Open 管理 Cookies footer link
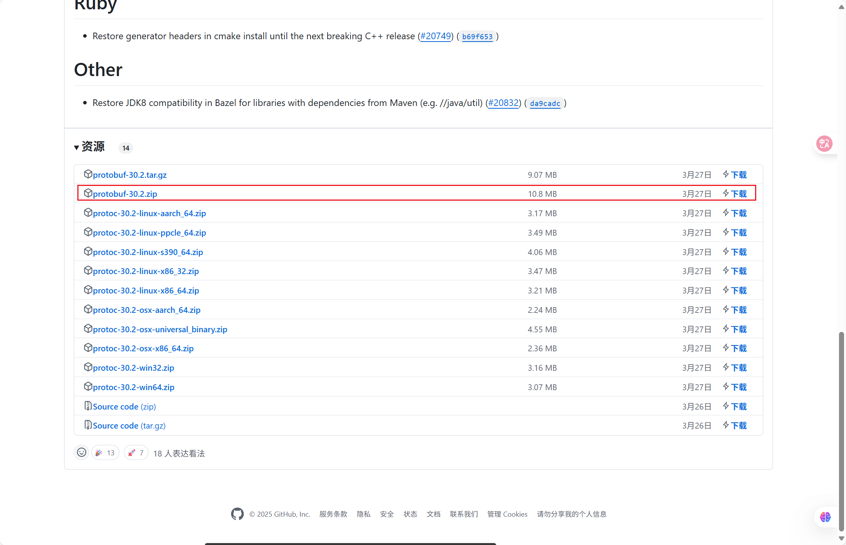Viewport: 846px width, 545px height. tap(507, 514)
